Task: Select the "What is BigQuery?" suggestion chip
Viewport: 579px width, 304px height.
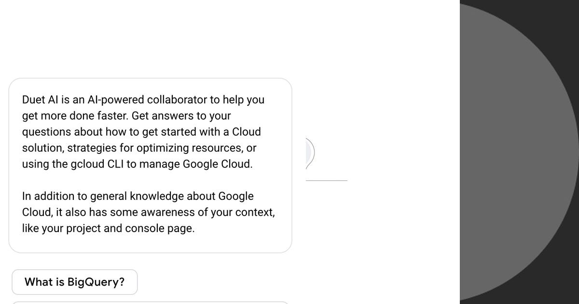Action: tap(75, 282)
